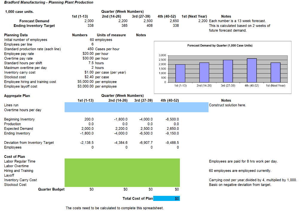306x215 pixels.
Task: Select the green Labor Regular Time cost area
Action: [x=120, y=161]
